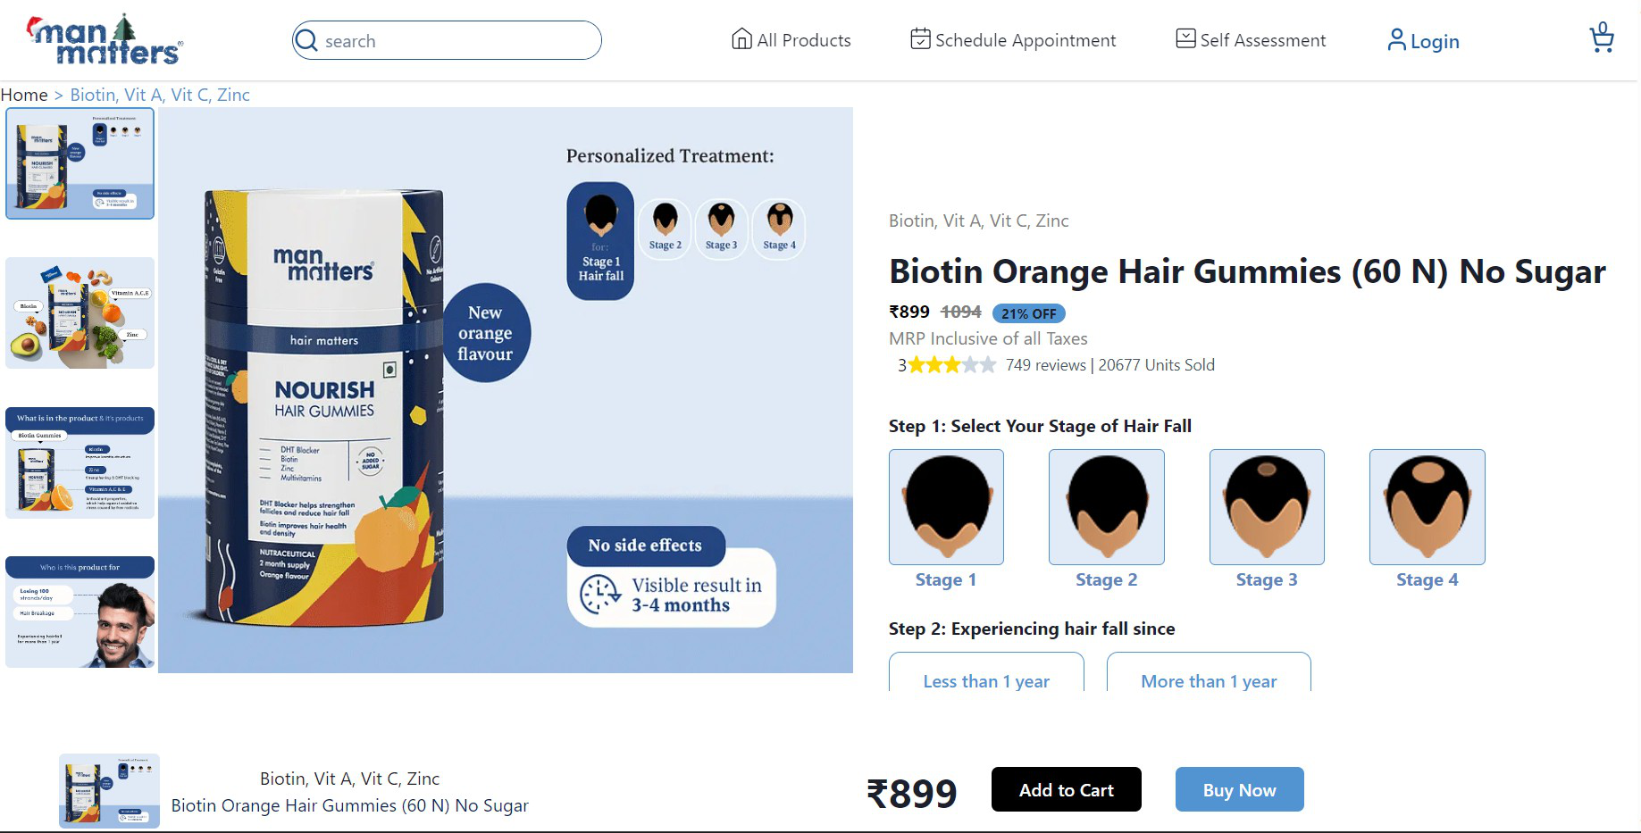The height and width of the screenshot is (833, 1641).
Task: Open All Products menu item
Action: 803,40
